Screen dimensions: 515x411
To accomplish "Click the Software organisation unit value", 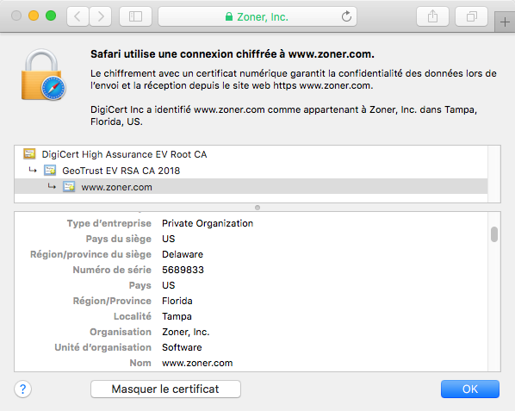I will 182,347.
